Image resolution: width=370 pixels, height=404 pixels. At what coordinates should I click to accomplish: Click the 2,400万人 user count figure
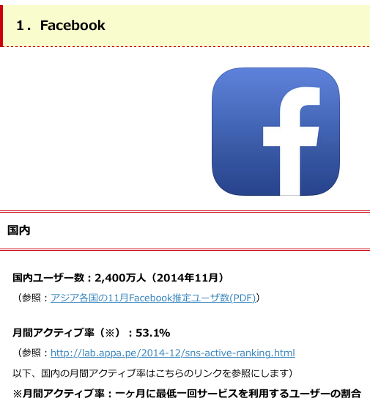(x=120, y=278)
